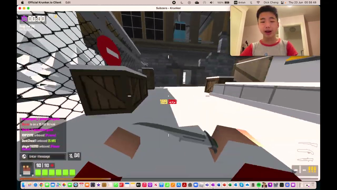The height and width of the screenshot is (190, 337).
Task: Launch Google Chrome from the Dock
Action: tap(41, 185)
